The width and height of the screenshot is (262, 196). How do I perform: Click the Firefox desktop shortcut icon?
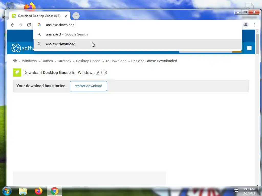pyautogui.click(x=30, y=6)
